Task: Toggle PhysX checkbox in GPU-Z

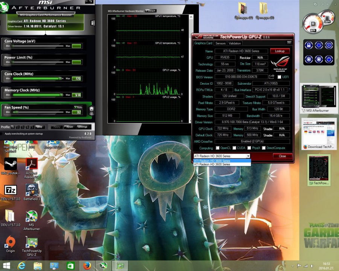Action: [249, 148]
